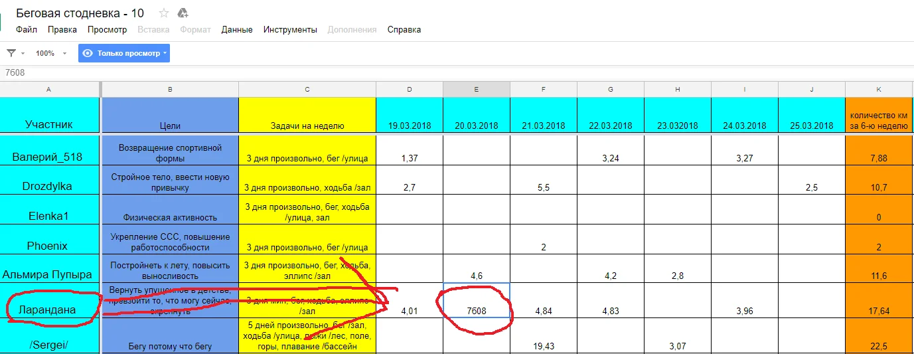The image size is (914, 354).
Task: Click the 24.03.2018 date header
Action: click(x=745, y=115)
